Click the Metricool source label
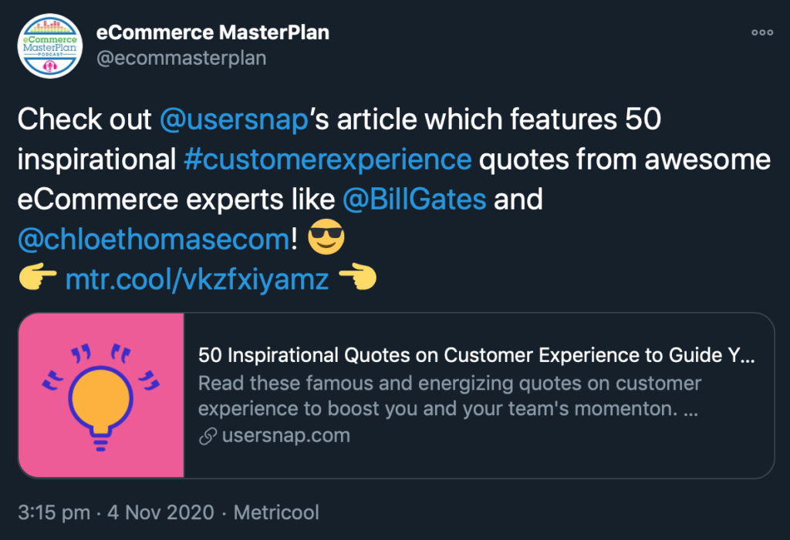 click(x=276, y=512)
